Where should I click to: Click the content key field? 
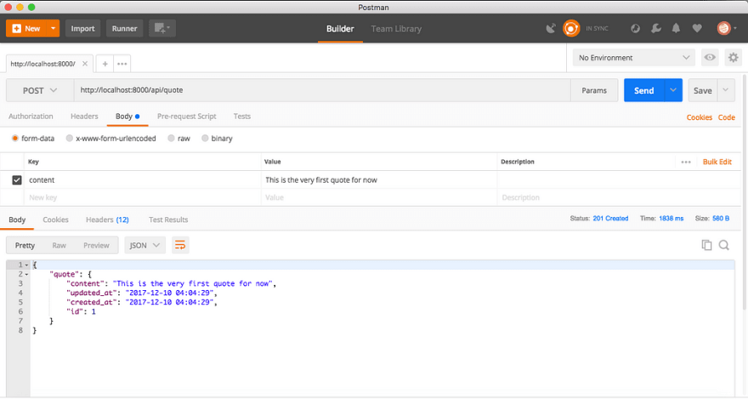pyautogui.click(x=143, y=180)
